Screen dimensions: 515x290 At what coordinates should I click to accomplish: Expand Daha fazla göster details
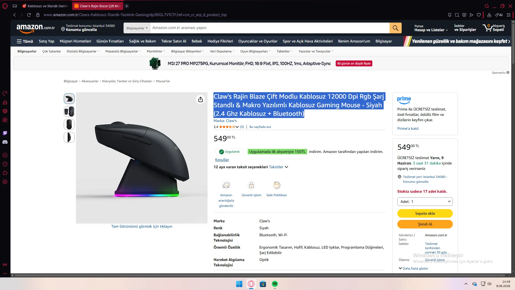tap(414, 268)
